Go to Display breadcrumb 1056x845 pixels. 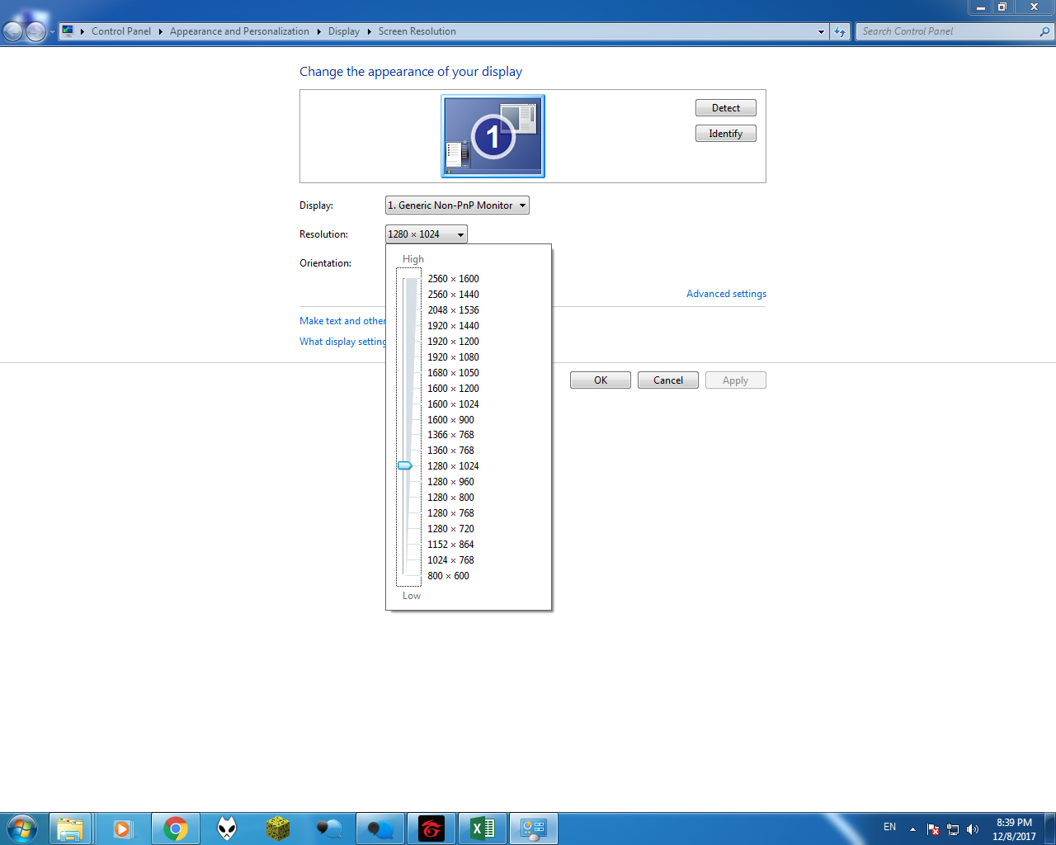(x=344, y=31)
